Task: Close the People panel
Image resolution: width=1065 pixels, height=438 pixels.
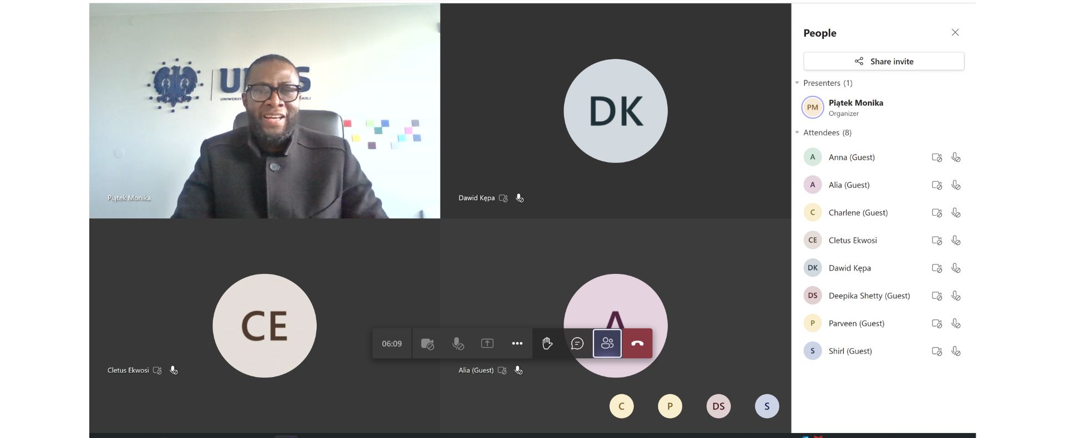Action: click(955, 33)
